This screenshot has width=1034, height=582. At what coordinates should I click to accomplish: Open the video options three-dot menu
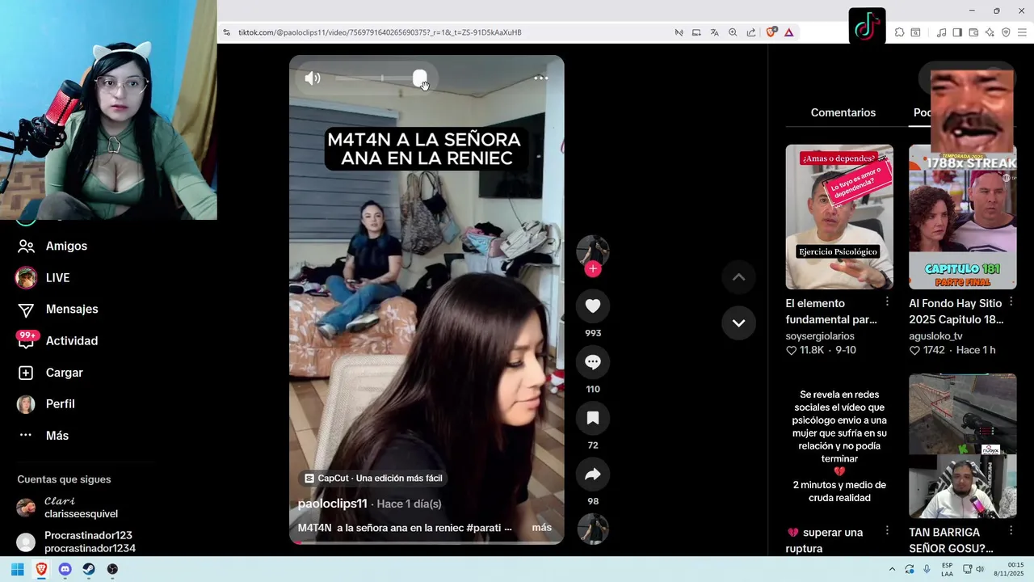[x=540, y=78]
